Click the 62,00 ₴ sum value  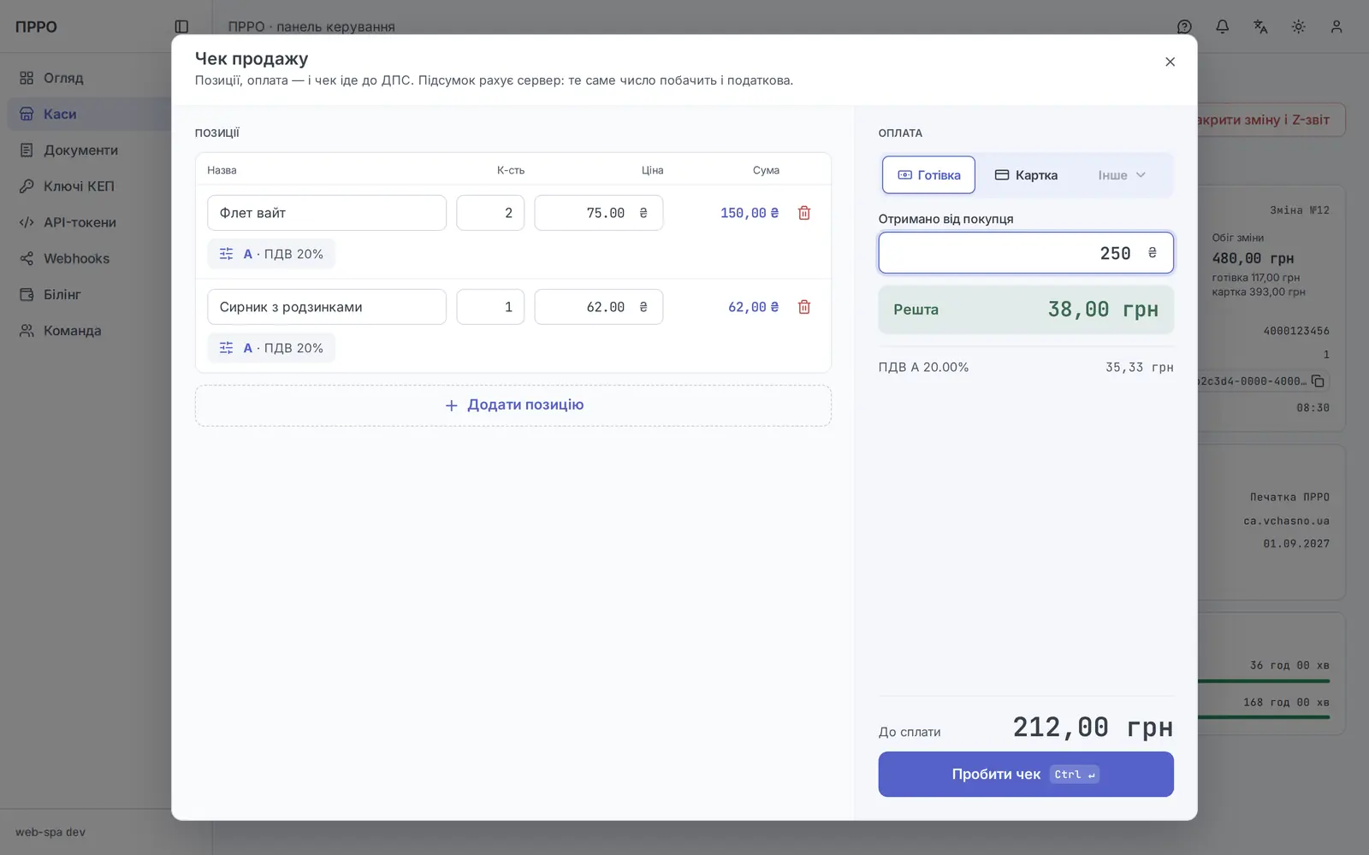[753, 307]
